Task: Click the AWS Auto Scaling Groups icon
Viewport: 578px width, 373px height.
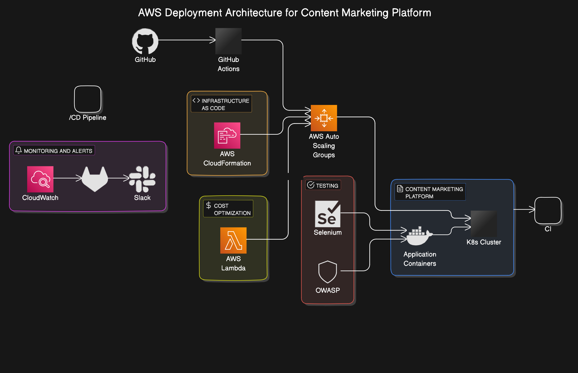Action: (324, 118)
